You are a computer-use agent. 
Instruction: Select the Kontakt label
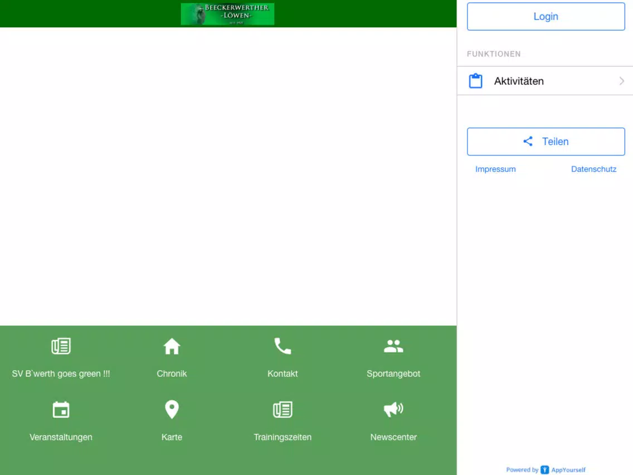(x=283, y=374)
